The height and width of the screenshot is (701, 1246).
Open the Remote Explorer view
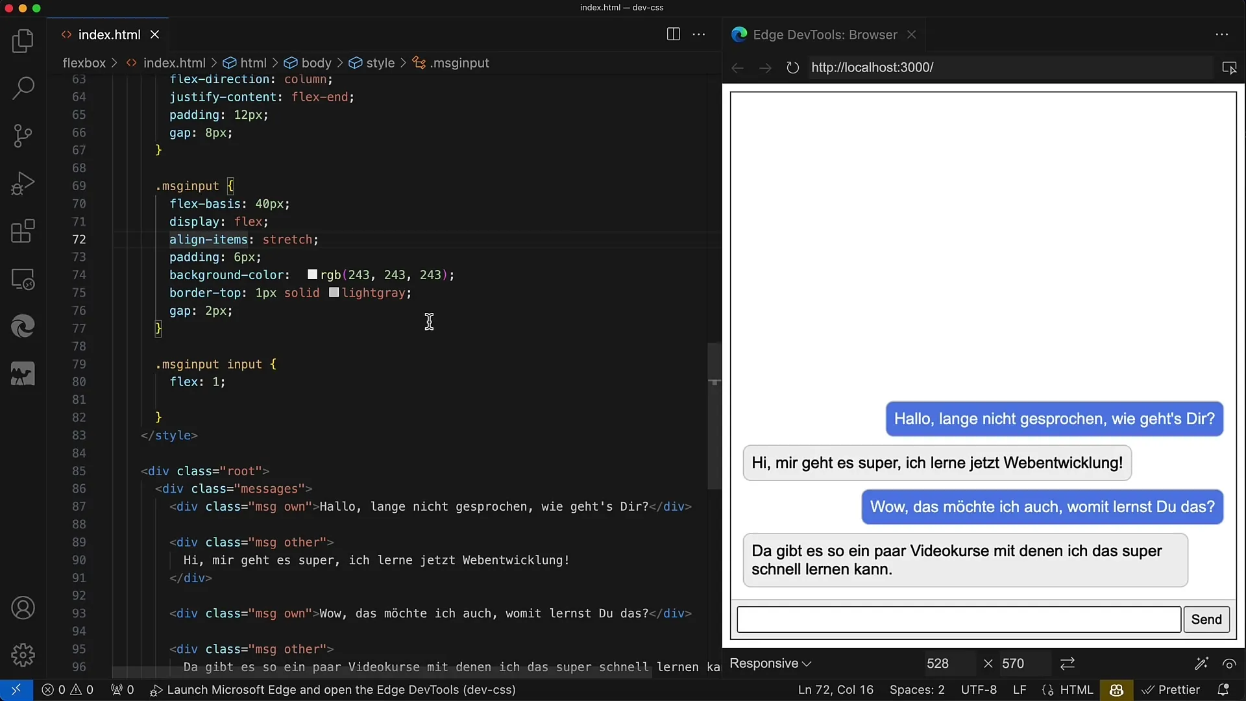(23, 279)
